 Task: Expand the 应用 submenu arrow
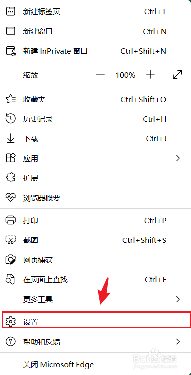(x=178, y=158)
